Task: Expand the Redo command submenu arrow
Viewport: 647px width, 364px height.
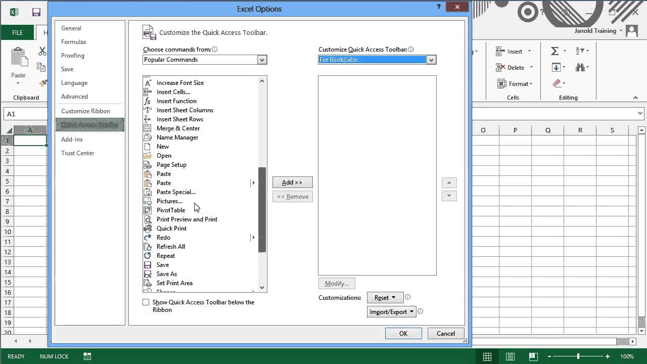Action: click(253, 238)
